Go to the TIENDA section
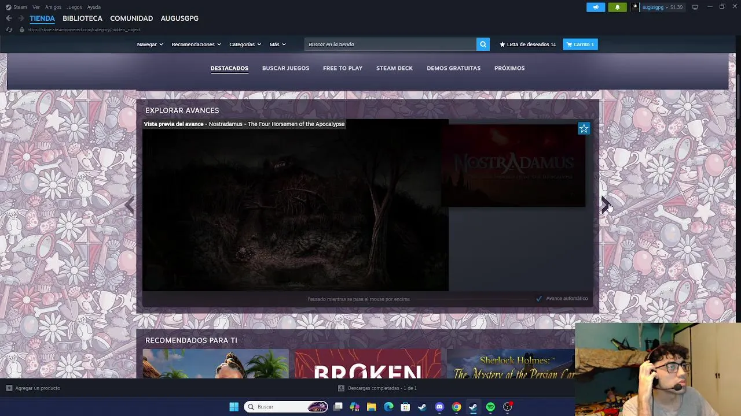Image resolution: width=741 pixels, height=416 pixels. tap(42, 18)
